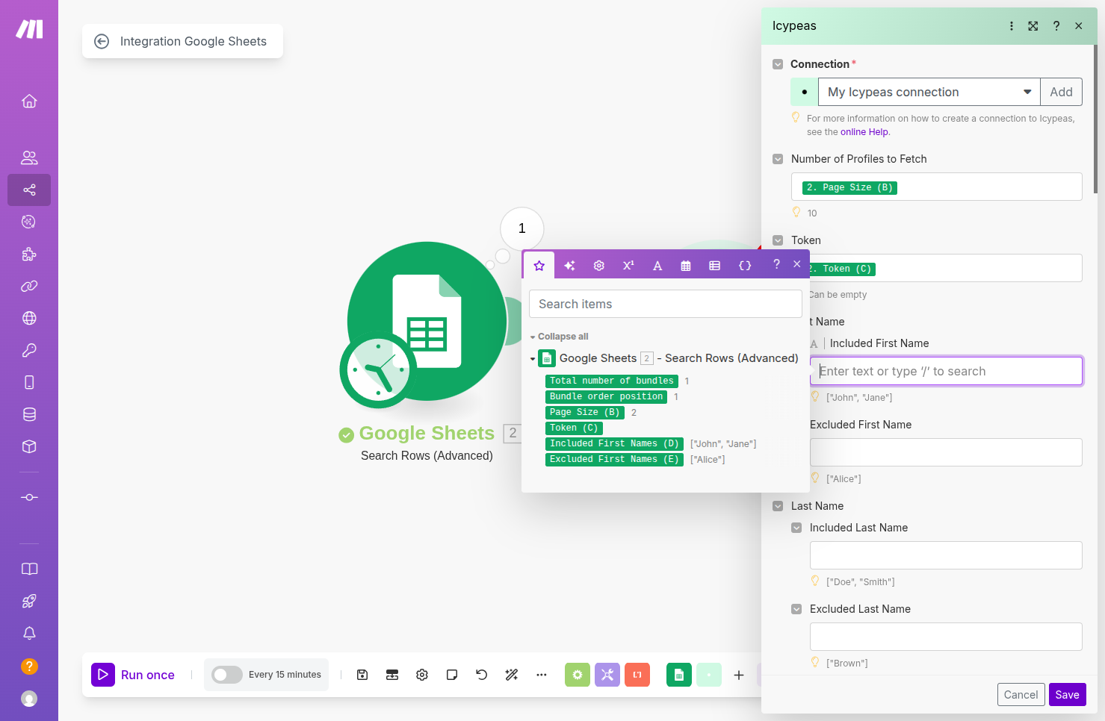1105x721 pixels.
Task: Click the Undo icon in bottom toolbar
Action: click(482, 675)
